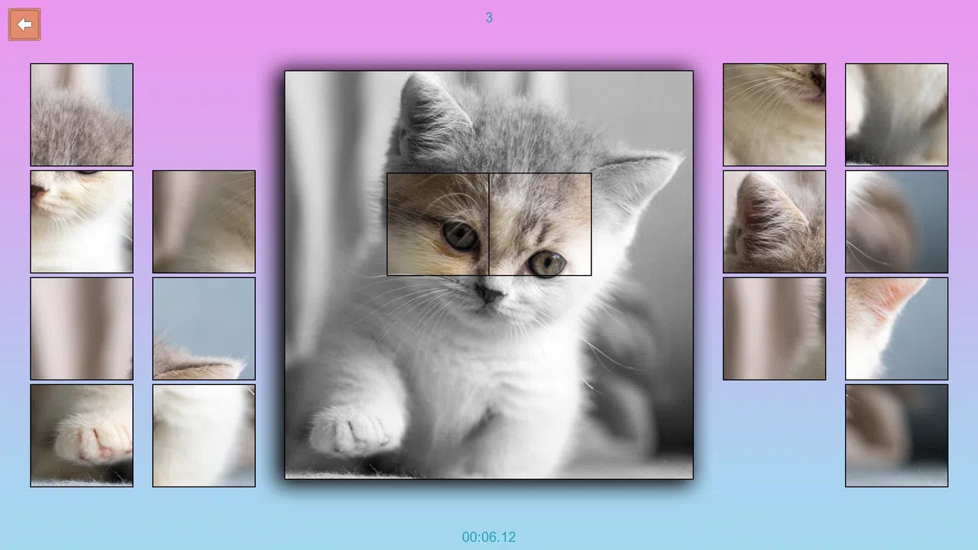The height and width of the screenshot is (550, 978).
Task: Click the move counter showing 3
Action: click(489, 18)
